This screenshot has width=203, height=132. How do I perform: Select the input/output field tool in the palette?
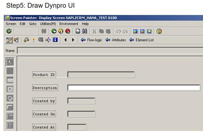(x=10, y=80)
